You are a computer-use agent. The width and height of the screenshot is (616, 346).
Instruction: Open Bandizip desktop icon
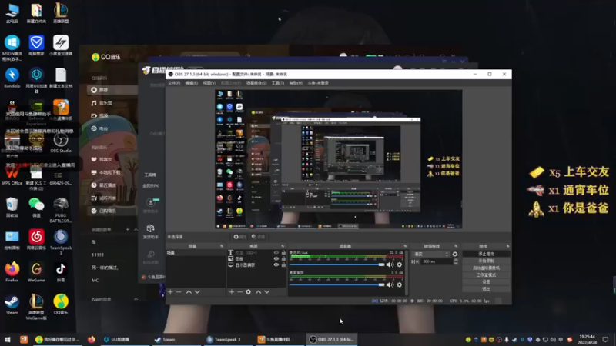click(12, 78)
